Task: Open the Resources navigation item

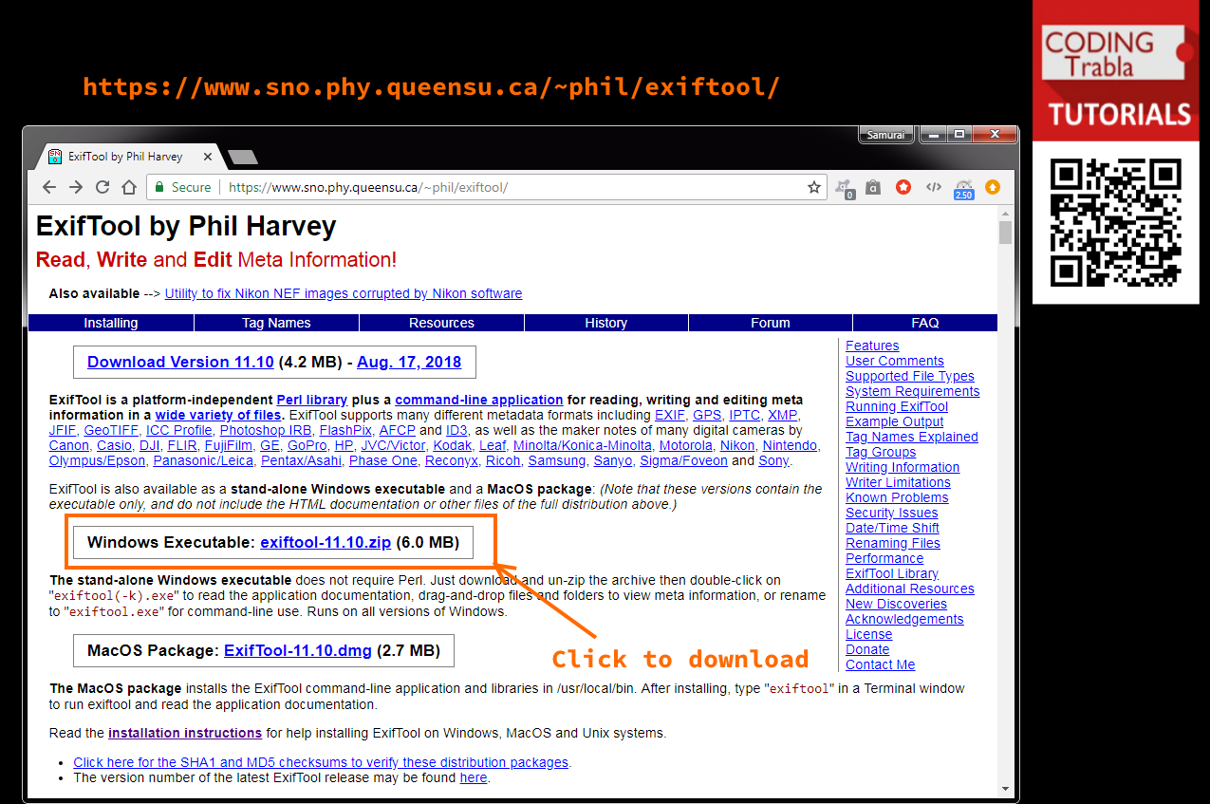Action: click(x=441, y=323)
